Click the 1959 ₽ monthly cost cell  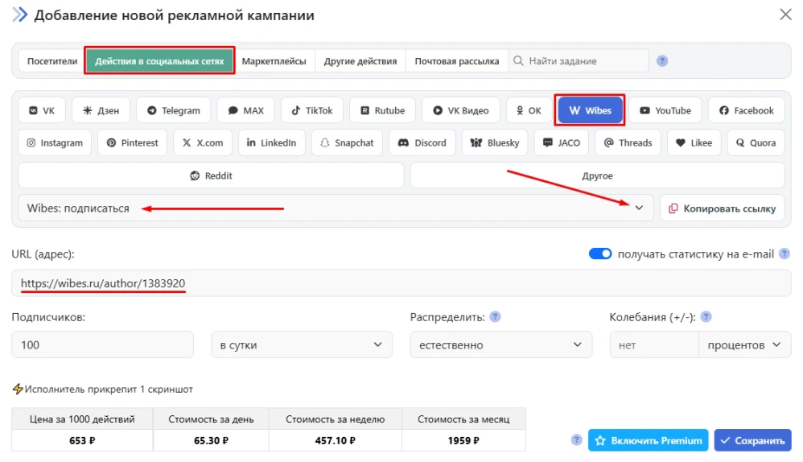tap(463, 440)
